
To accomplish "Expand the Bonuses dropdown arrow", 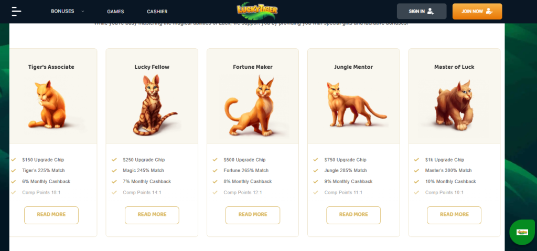I will 82,12.
